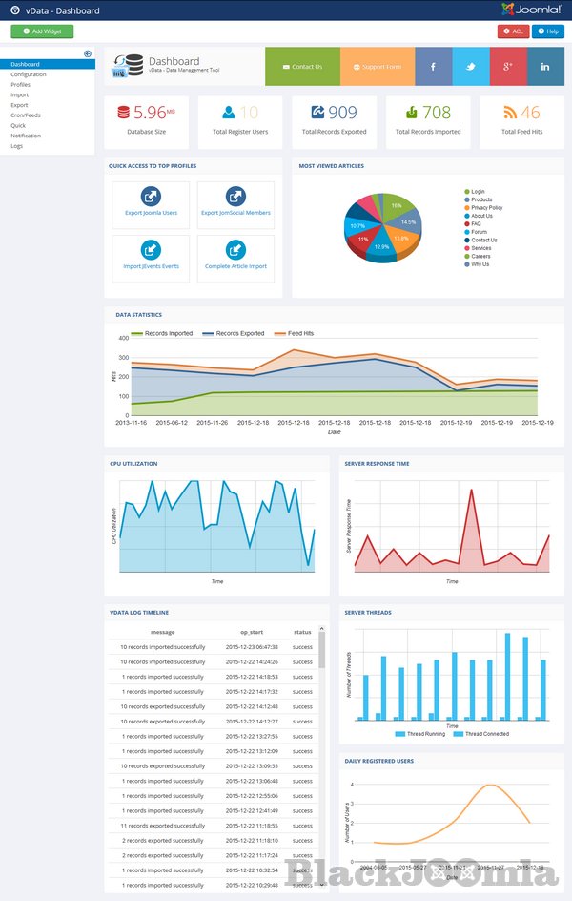
Task: Click the Facebook social icon
Action: click(x=434, y=67)
